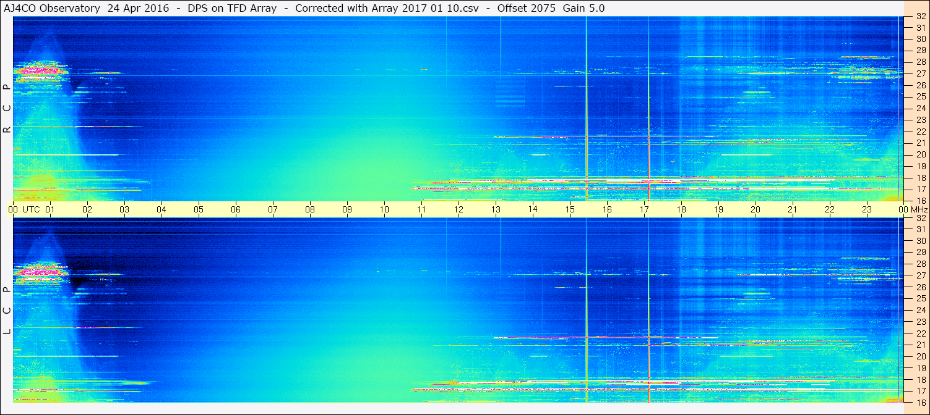Click the 18 MHz tick of the RCP panel
The width and height of the screenshot is (930, 415).
click(x=920, y=178)
